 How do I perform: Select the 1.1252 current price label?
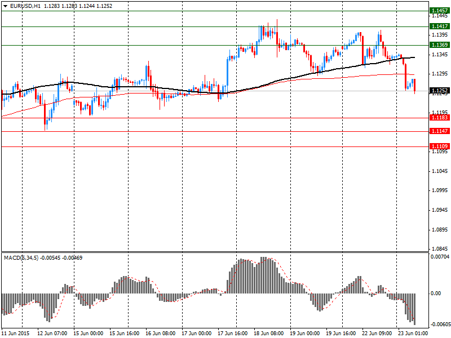pos(440,91)
